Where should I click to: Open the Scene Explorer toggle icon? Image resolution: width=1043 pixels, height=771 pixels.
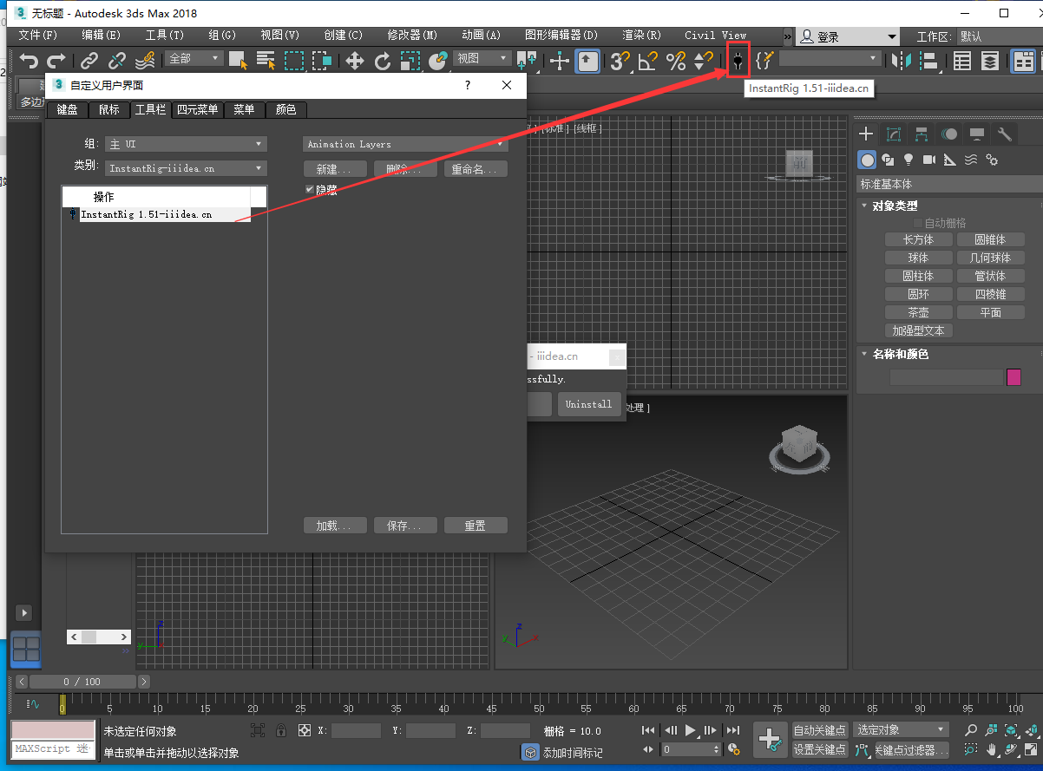click(962, 61)
